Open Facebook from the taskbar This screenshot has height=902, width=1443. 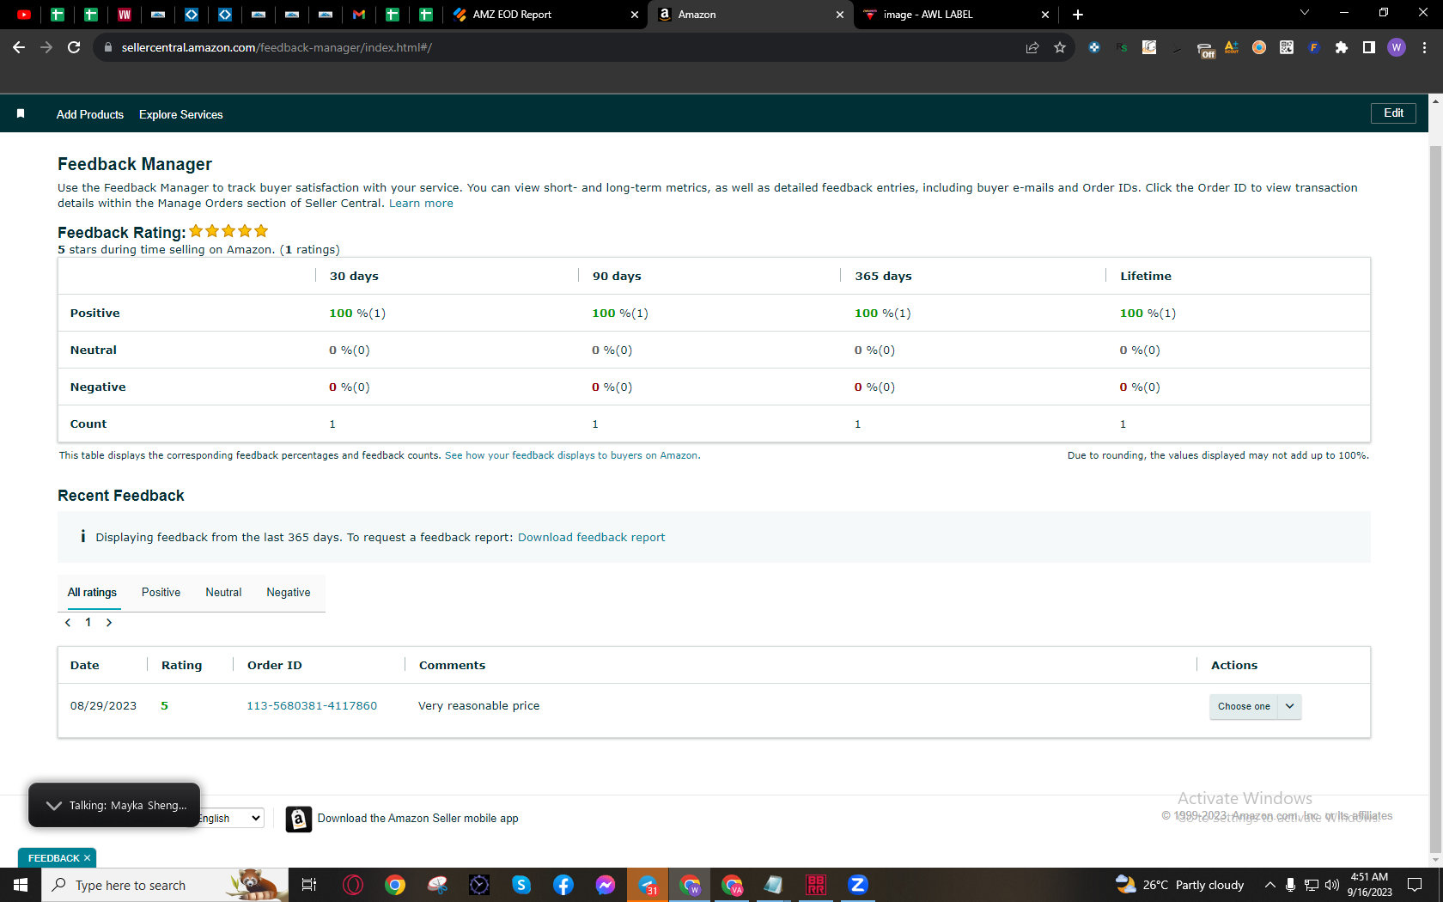tap(563, 885)
